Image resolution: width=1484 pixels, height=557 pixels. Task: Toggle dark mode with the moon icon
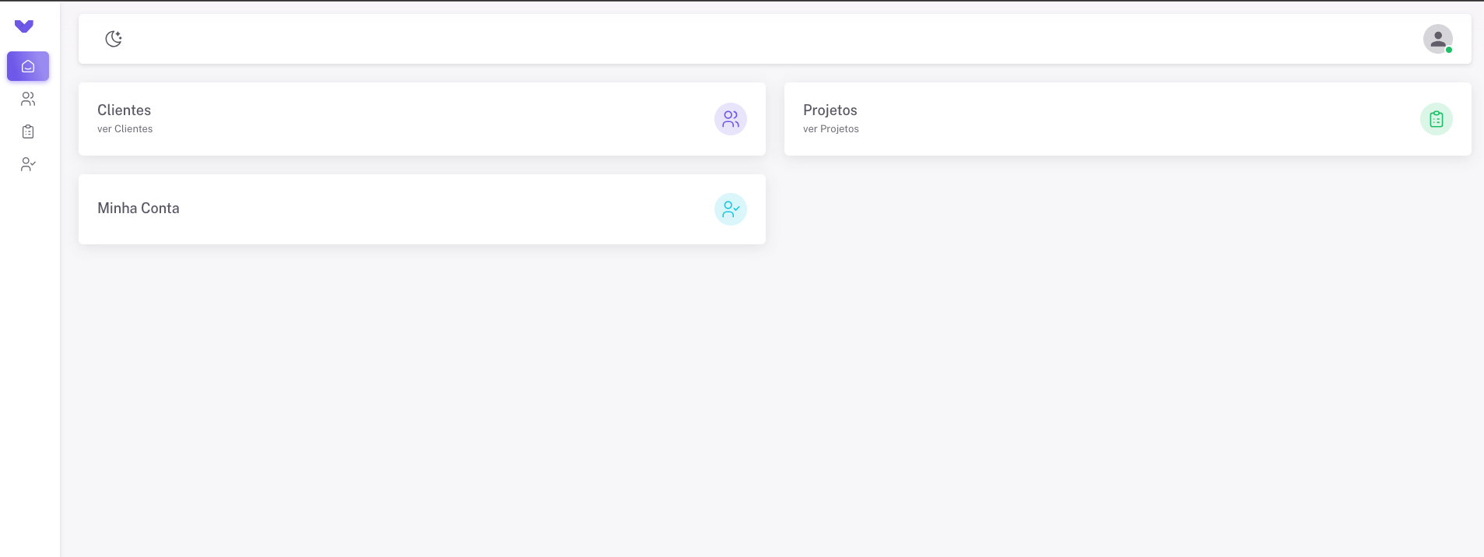click(114, 39)
